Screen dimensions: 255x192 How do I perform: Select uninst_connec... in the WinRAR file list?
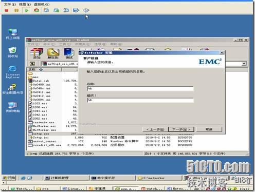44,141
